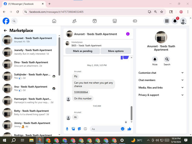This screenshot has height=144, width=192.
Task: Open Dina conversation in the list
Action: point(29,64)
